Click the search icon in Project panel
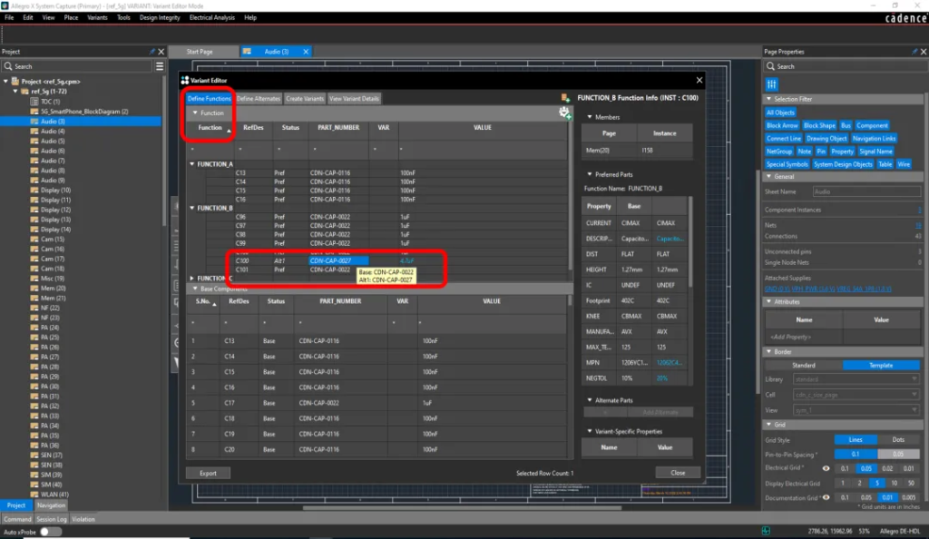 pyautogui.click(x=8, y=66)
